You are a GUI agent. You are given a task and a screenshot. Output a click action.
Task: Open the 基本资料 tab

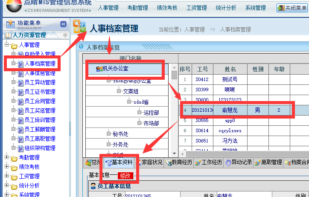click(122, 162)
